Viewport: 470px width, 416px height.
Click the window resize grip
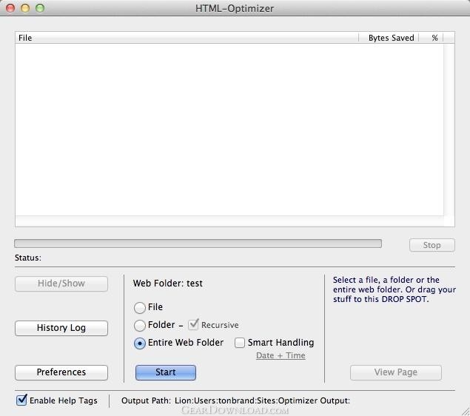click(466, 412)
